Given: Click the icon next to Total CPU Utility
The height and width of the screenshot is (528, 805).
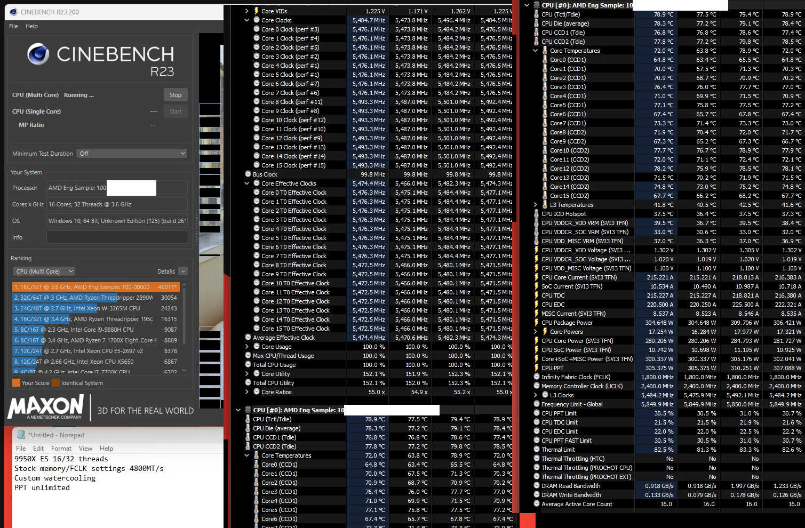Looking at the screenshot, I should click(248, 383).
